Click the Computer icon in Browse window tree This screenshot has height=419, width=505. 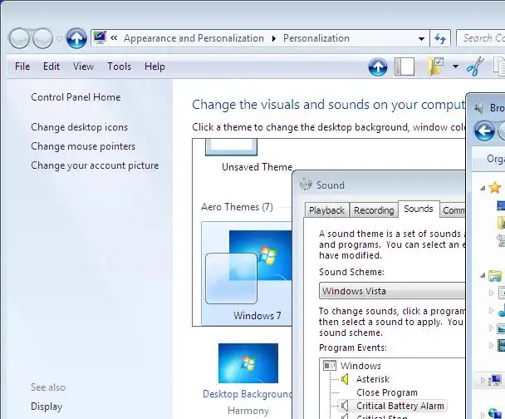(495, 380)
